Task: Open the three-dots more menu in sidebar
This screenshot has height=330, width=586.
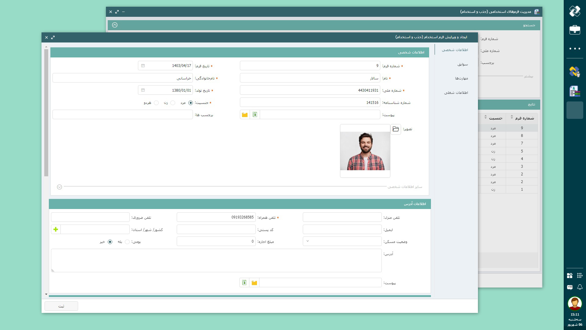Action: (x=575, y=49)
